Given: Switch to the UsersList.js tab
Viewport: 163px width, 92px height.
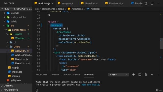Looking at the screenshot, I should click(x=89, y=3).
